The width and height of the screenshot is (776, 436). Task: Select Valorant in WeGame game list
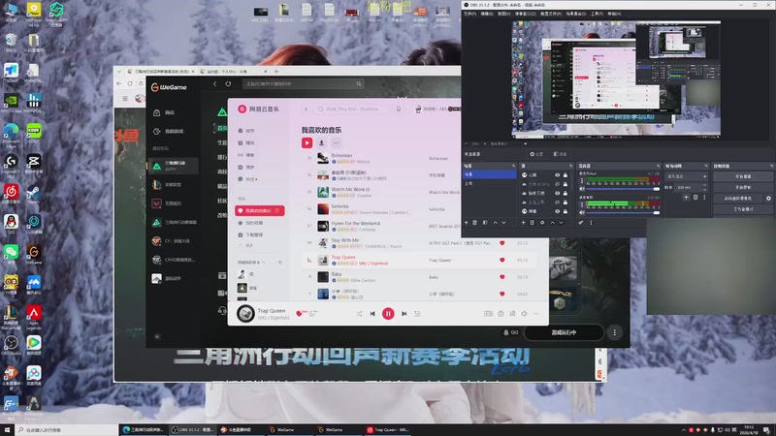pos(172,203)
